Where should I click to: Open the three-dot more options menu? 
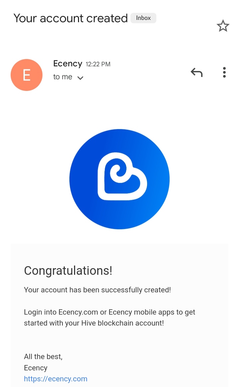[224, 72]
